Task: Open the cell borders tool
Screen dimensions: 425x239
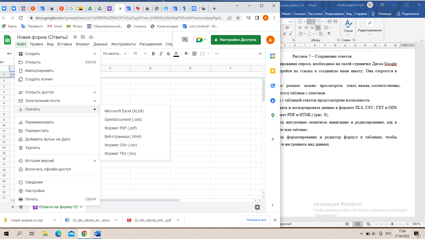Action: tap(194, 54)
